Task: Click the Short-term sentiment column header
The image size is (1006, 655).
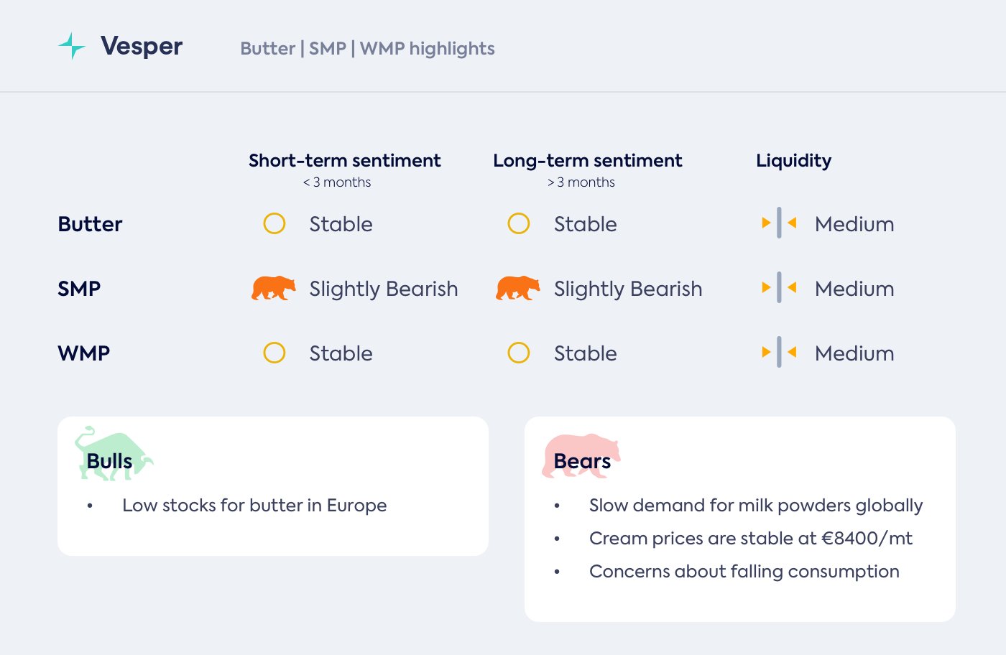Action: coord(344,161)
